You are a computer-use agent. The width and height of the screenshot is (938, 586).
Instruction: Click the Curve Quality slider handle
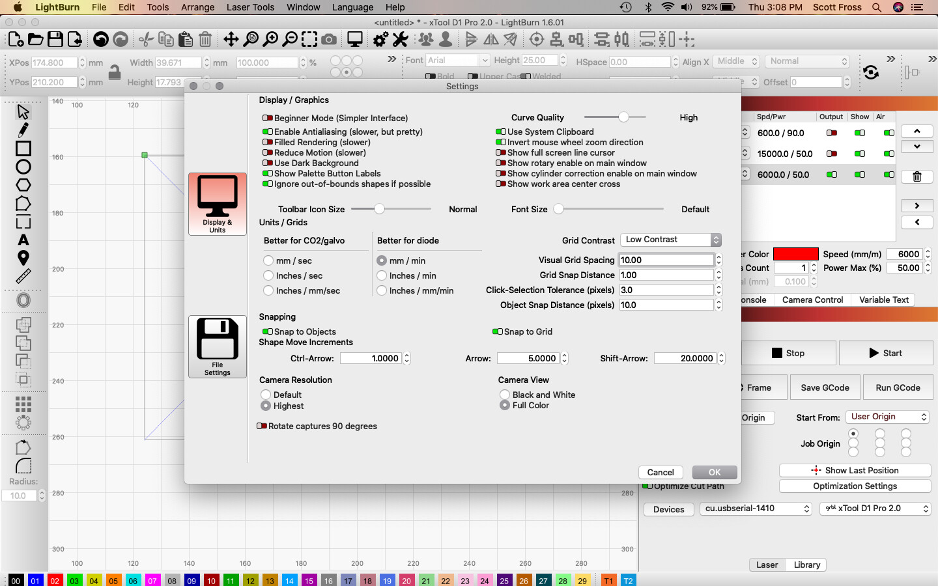(623, 117)
